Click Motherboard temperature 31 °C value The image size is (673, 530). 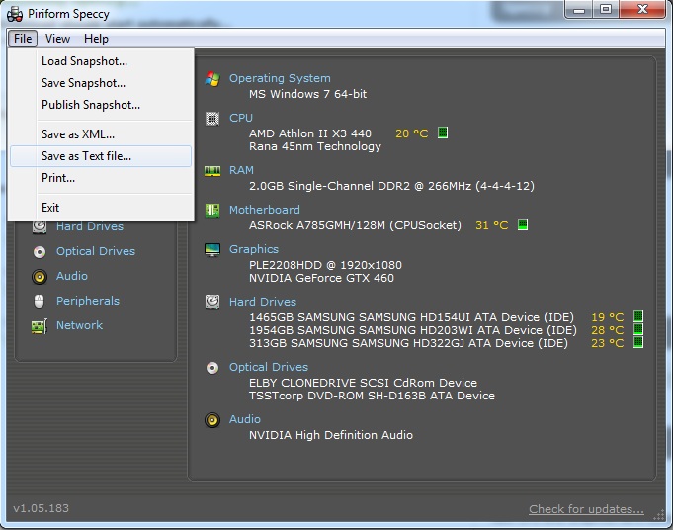491,225
